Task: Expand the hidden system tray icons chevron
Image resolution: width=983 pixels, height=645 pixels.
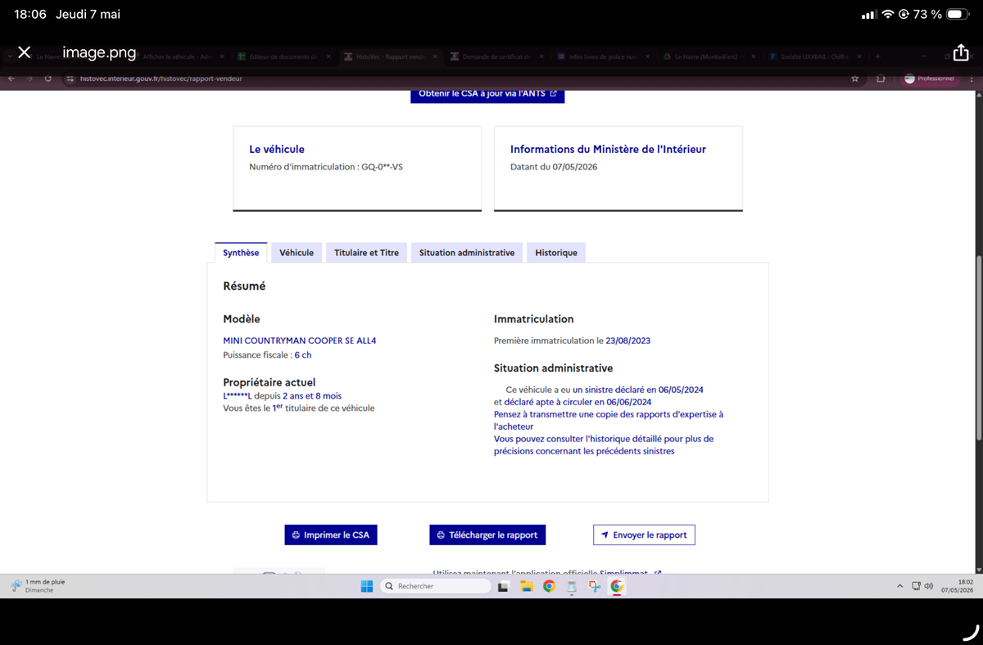Action: coord(899,586)
